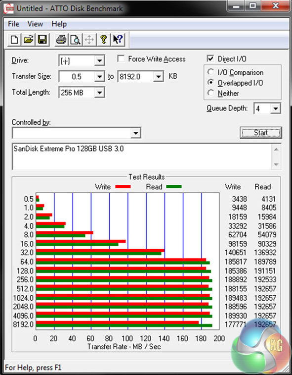
Task: Activate context help arrow-question icon
Action: coord(118,40)
